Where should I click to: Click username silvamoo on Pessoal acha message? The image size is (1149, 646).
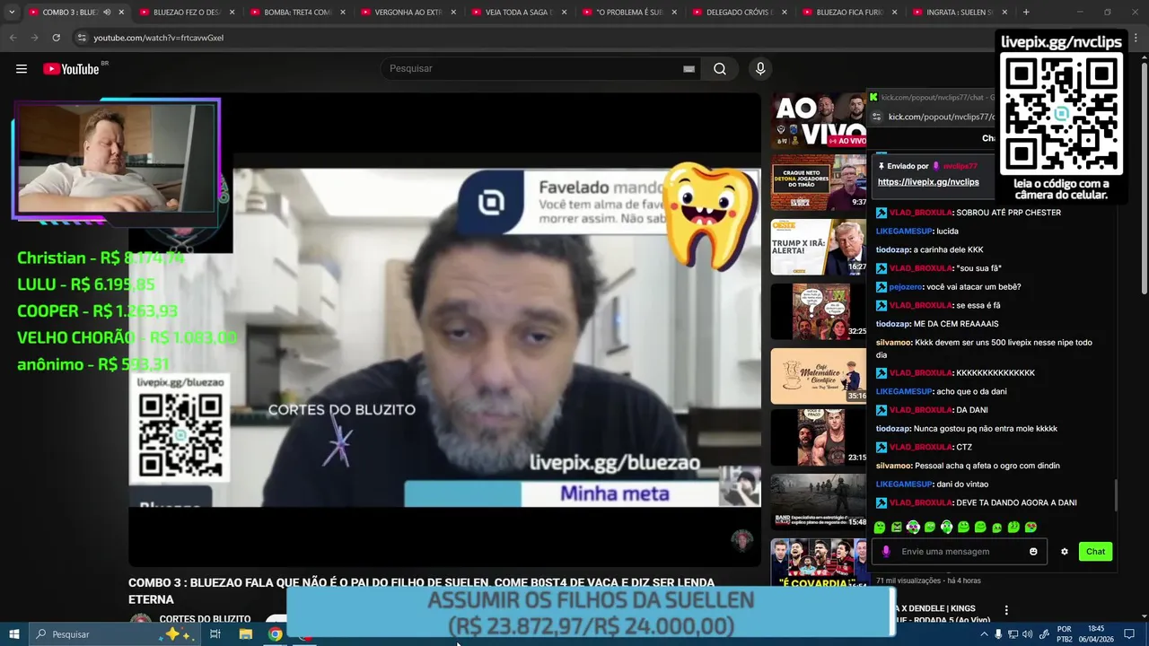coord(894,466)
